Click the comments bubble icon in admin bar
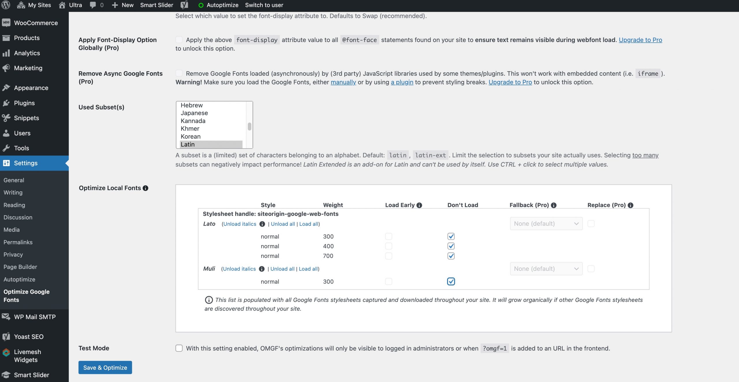739x382 pixels. [x=93, y=5]
